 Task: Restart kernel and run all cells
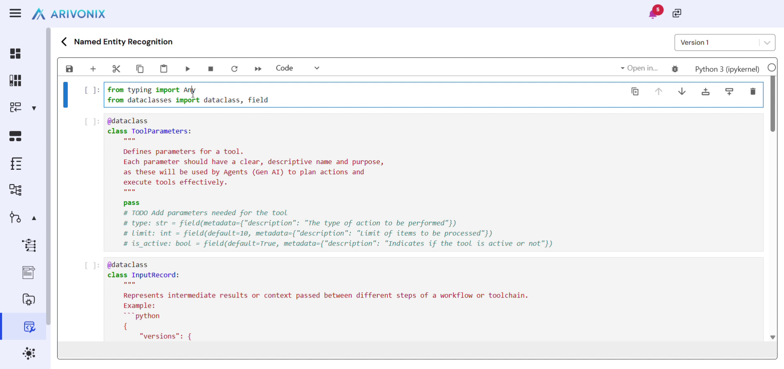(258, 69)
